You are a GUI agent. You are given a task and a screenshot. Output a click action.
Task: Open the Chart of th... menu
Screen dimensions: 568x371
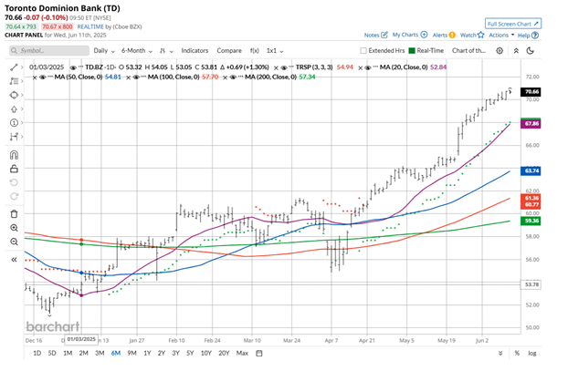click(x=468, y=51)
